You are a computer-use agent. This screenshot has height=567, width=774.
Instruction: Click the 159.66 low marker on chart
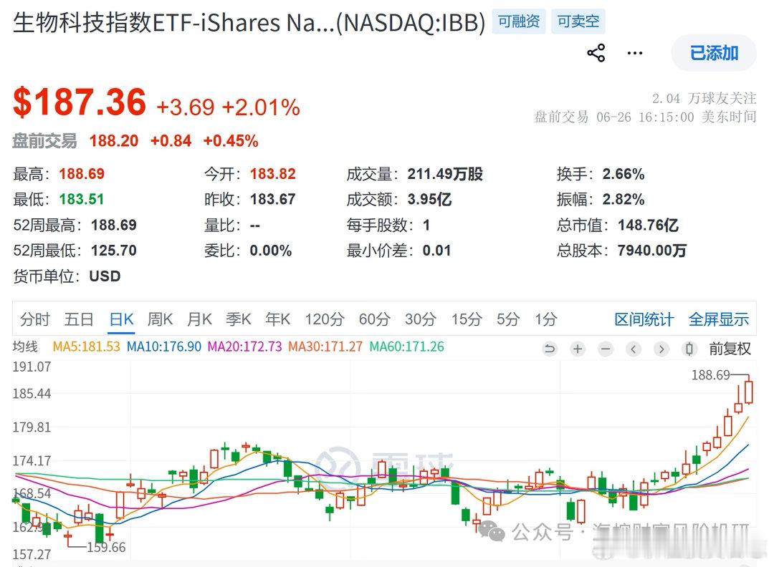pyautogui.click(x=106, y=547)
